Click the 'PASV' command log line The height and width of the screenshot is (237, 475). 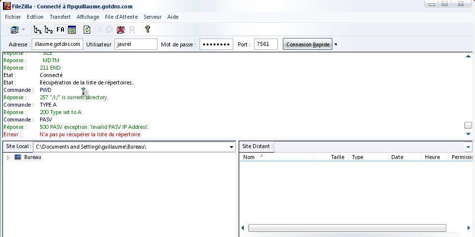coord(46,119)
